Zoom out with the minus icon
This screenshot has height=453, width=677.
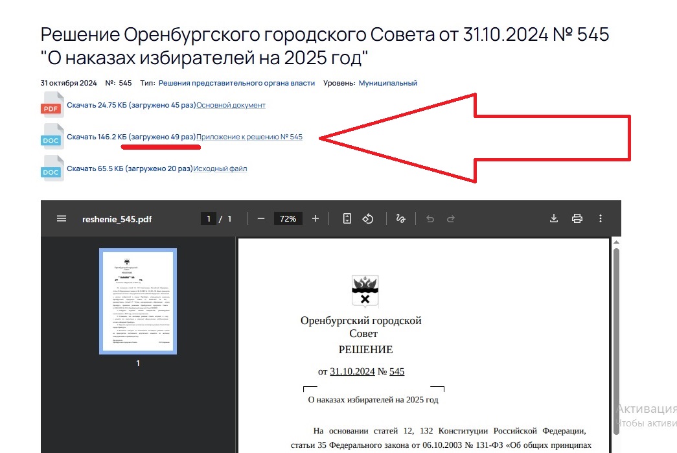(x=261, y=219)
